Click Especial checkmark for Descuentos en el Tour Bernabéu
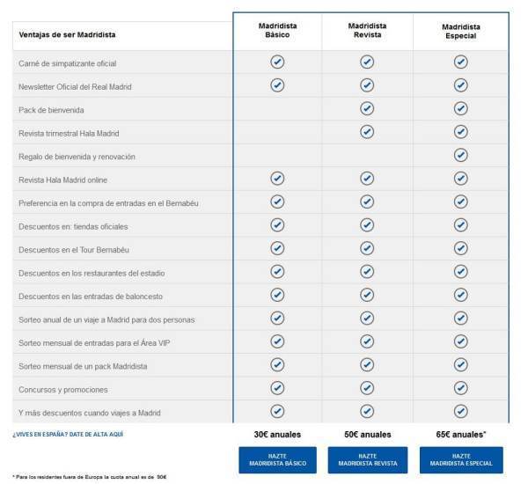 pos(460,248)
